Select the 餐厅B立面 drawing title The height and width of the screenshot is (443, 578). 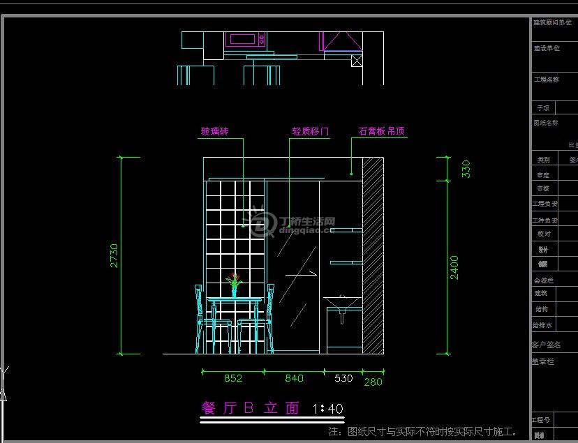pyautogui.click(x=250, y=408)
